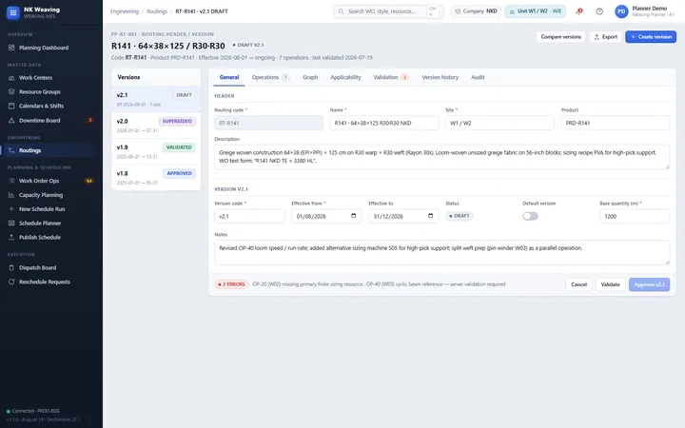Click the Routings breadcrumb link

pos(157,11)
